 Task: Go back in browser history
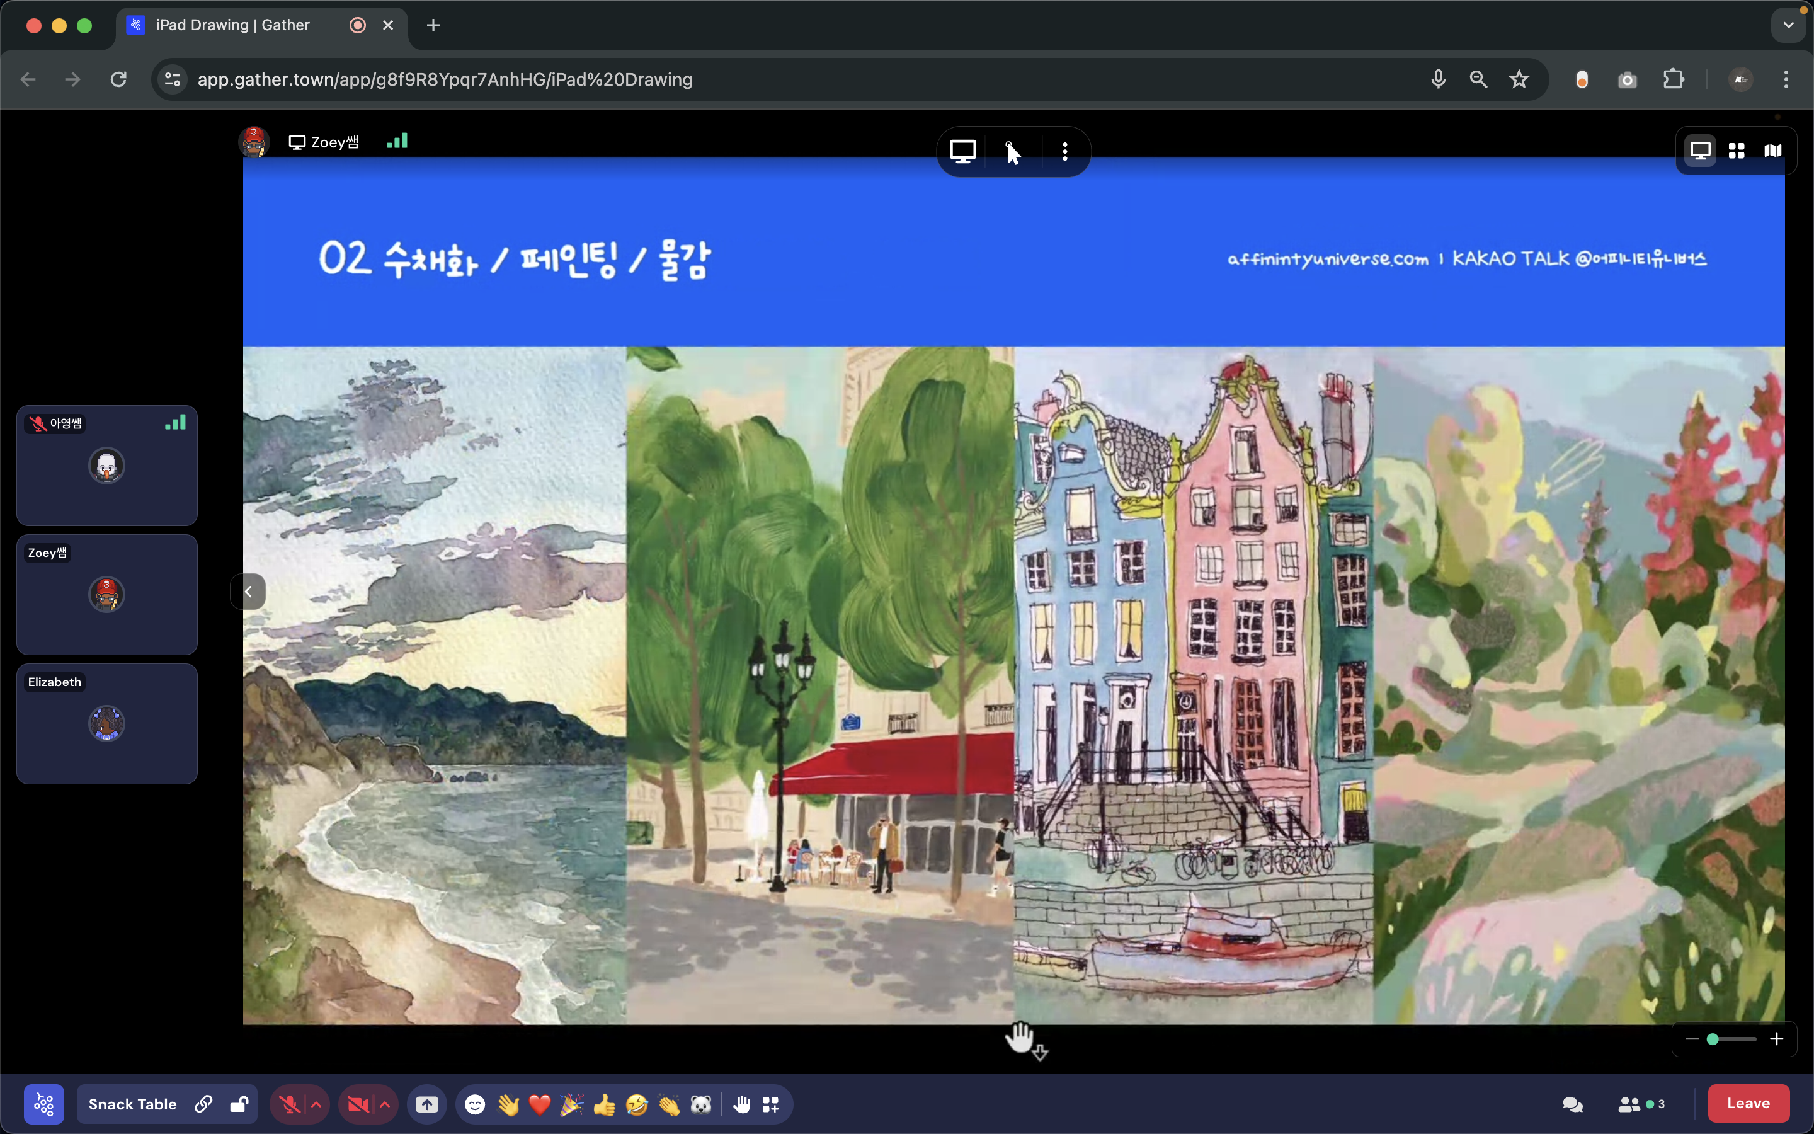pos(28,79)
